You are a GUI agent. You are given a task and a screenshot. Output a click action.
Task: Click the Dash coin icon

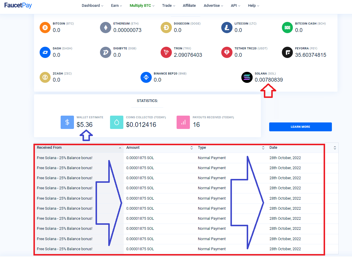point(45,52)
